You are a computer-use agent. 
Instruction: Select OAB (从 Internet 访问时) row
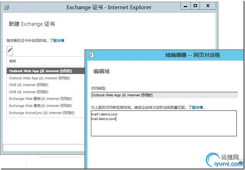point(46,85)
